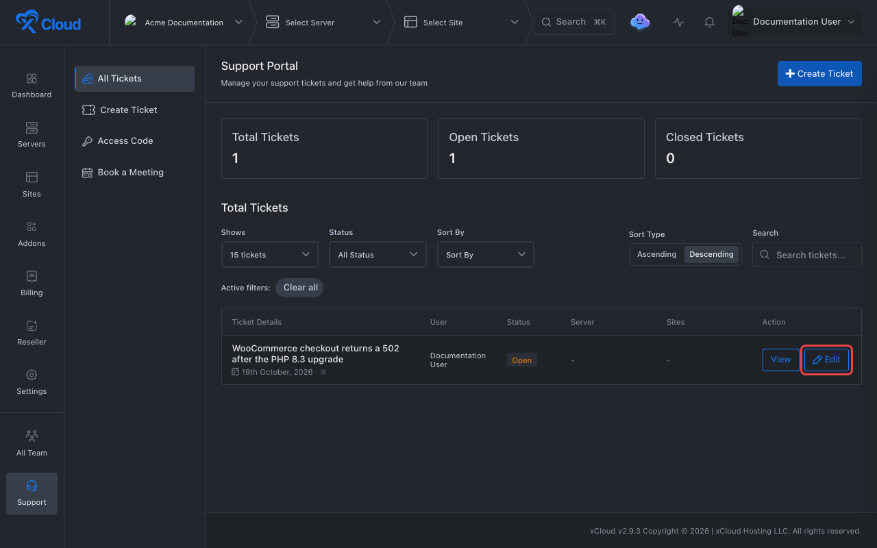Click the xCloud logo
Viewport: 877px width, 548px height.
[x=48, y=23]
